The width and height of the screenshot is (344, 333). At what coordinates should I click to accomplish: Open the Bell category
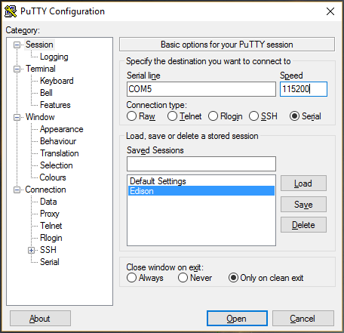pyautogui.click(x=46, y=93)
